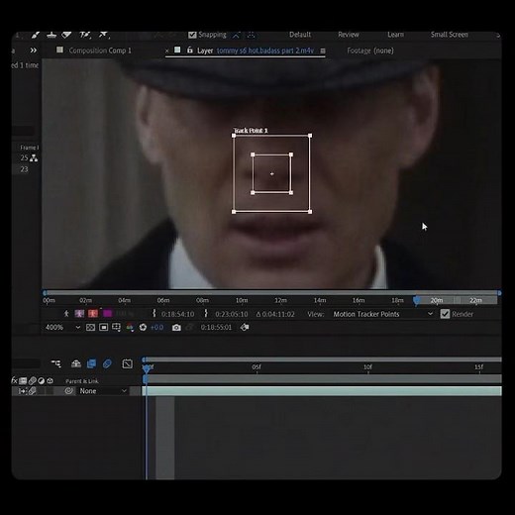Switch to the Small Screen workspace
The height and width of the screenshot is (515, 515).
coord(449,35)
